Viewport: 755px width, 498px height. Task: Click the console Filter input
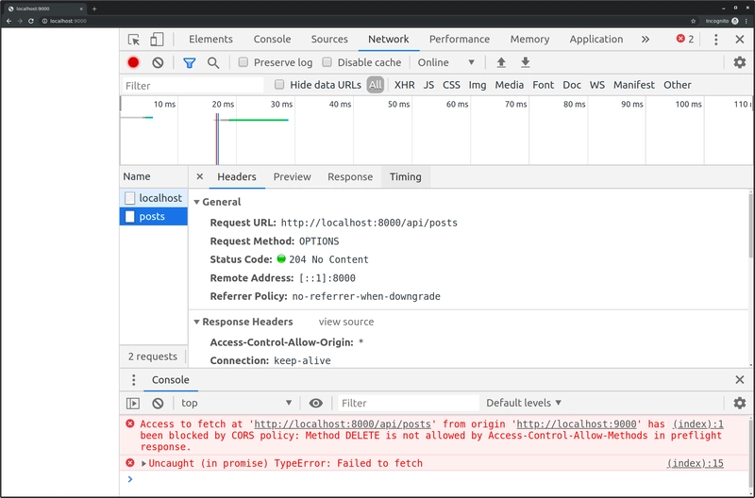click(x=409, y=404)
